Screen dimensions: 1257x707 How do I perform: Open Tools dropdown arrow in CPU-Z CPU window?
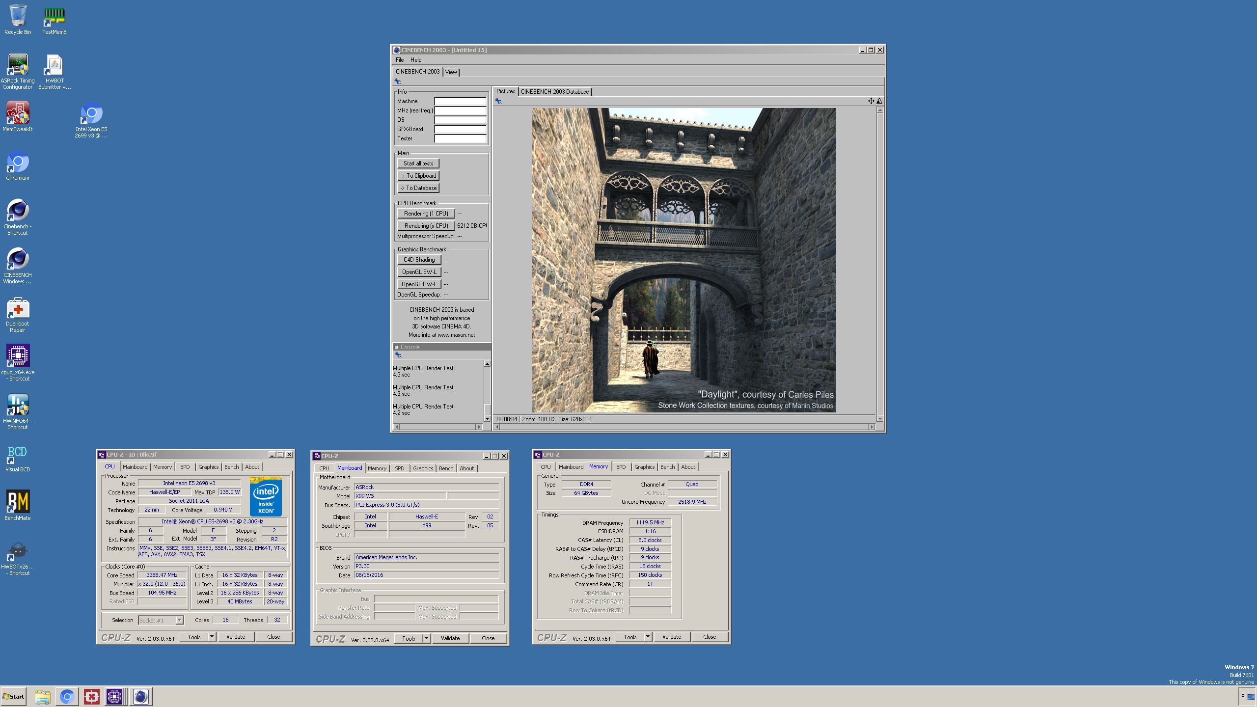[212, 637]
